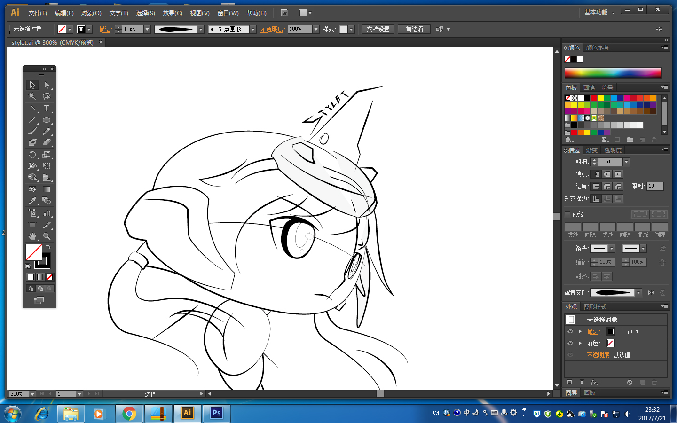Choose the Symbol Sprayer tool

(x=32, y=213)
